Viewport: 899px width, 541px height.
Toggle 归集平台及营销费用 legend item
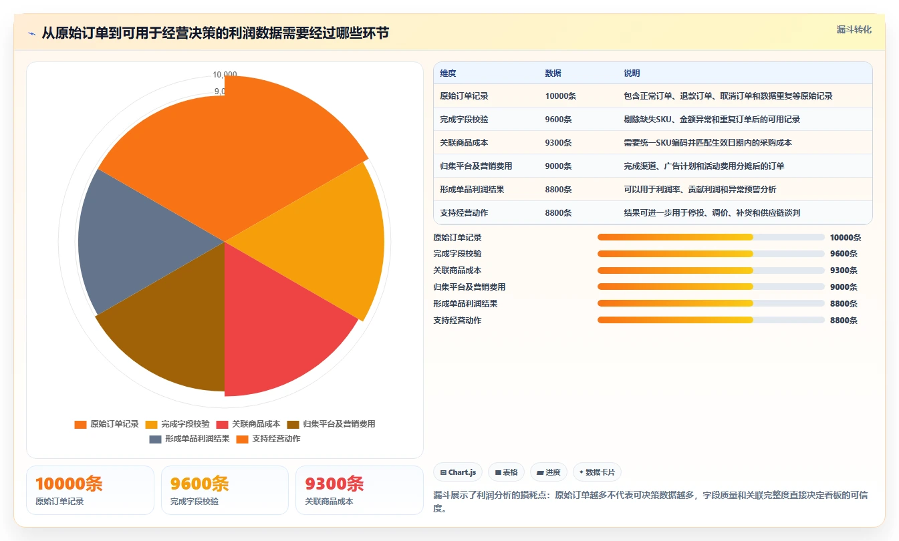tap(331, 424)
